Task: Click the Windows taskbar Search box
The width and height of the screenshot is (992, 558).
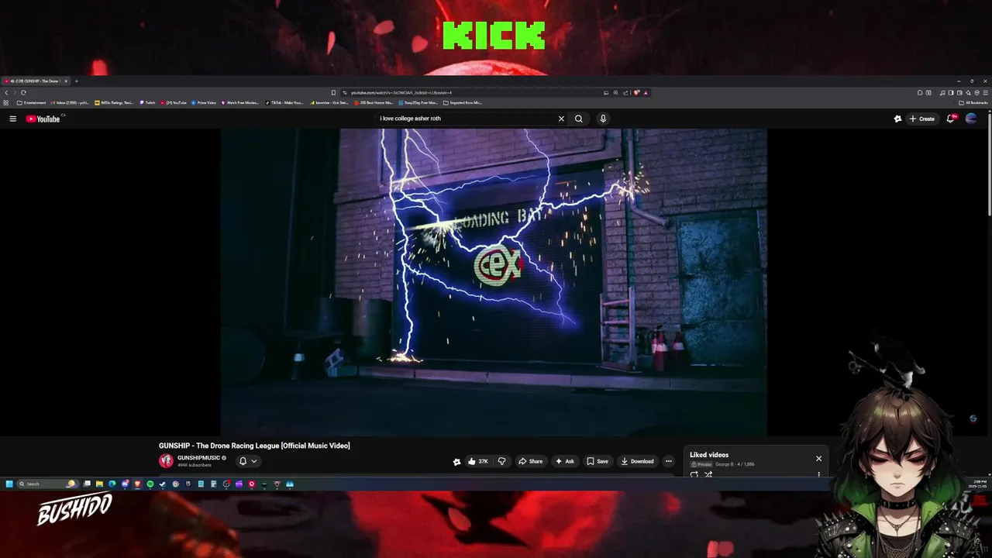Action: pos(47,484)
